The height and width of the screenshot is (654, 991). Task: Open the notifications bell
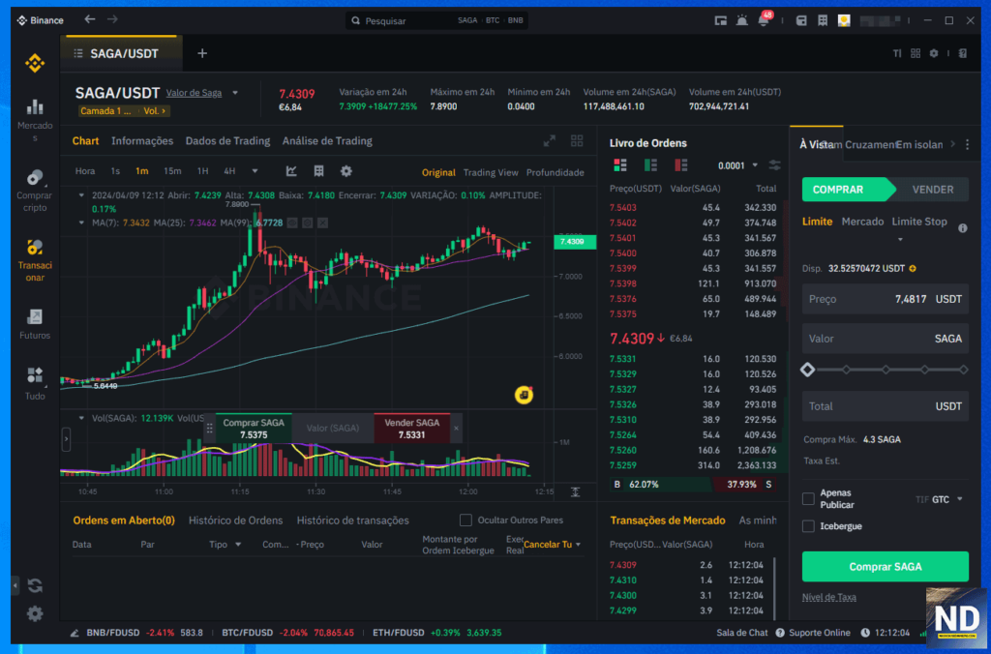[764, 20]
